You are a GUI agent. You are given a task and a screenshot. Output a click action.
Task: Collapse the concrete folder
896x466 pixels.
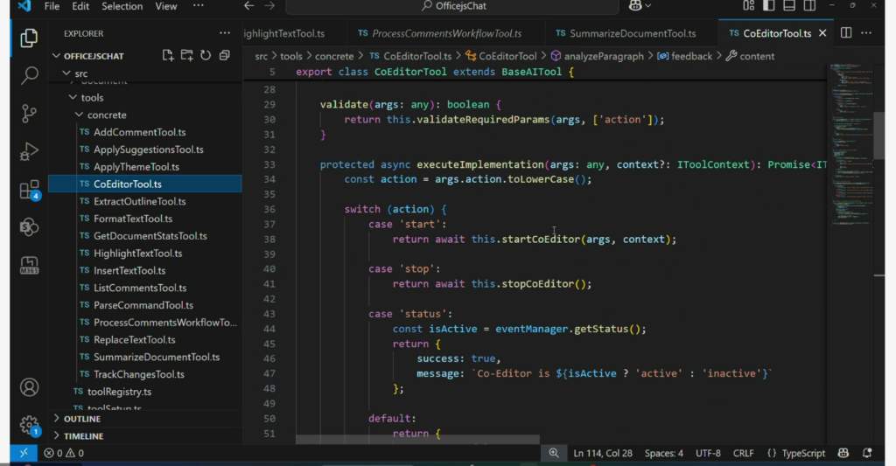(x=107, y=115)
